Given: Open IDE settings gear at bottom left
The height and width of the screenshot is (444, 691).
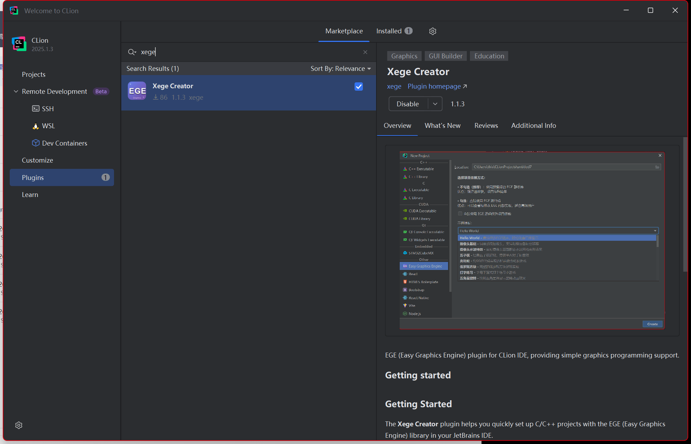Looking at the screenshot, I should (19, 425).
